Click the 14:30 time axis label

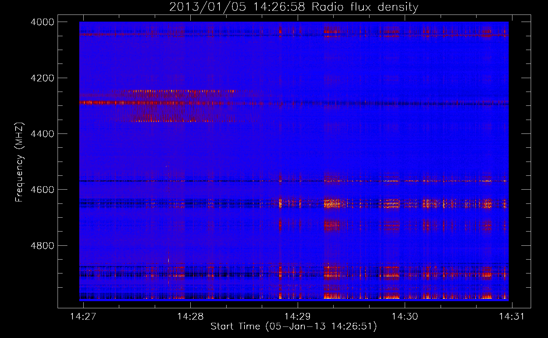point(405,316)
